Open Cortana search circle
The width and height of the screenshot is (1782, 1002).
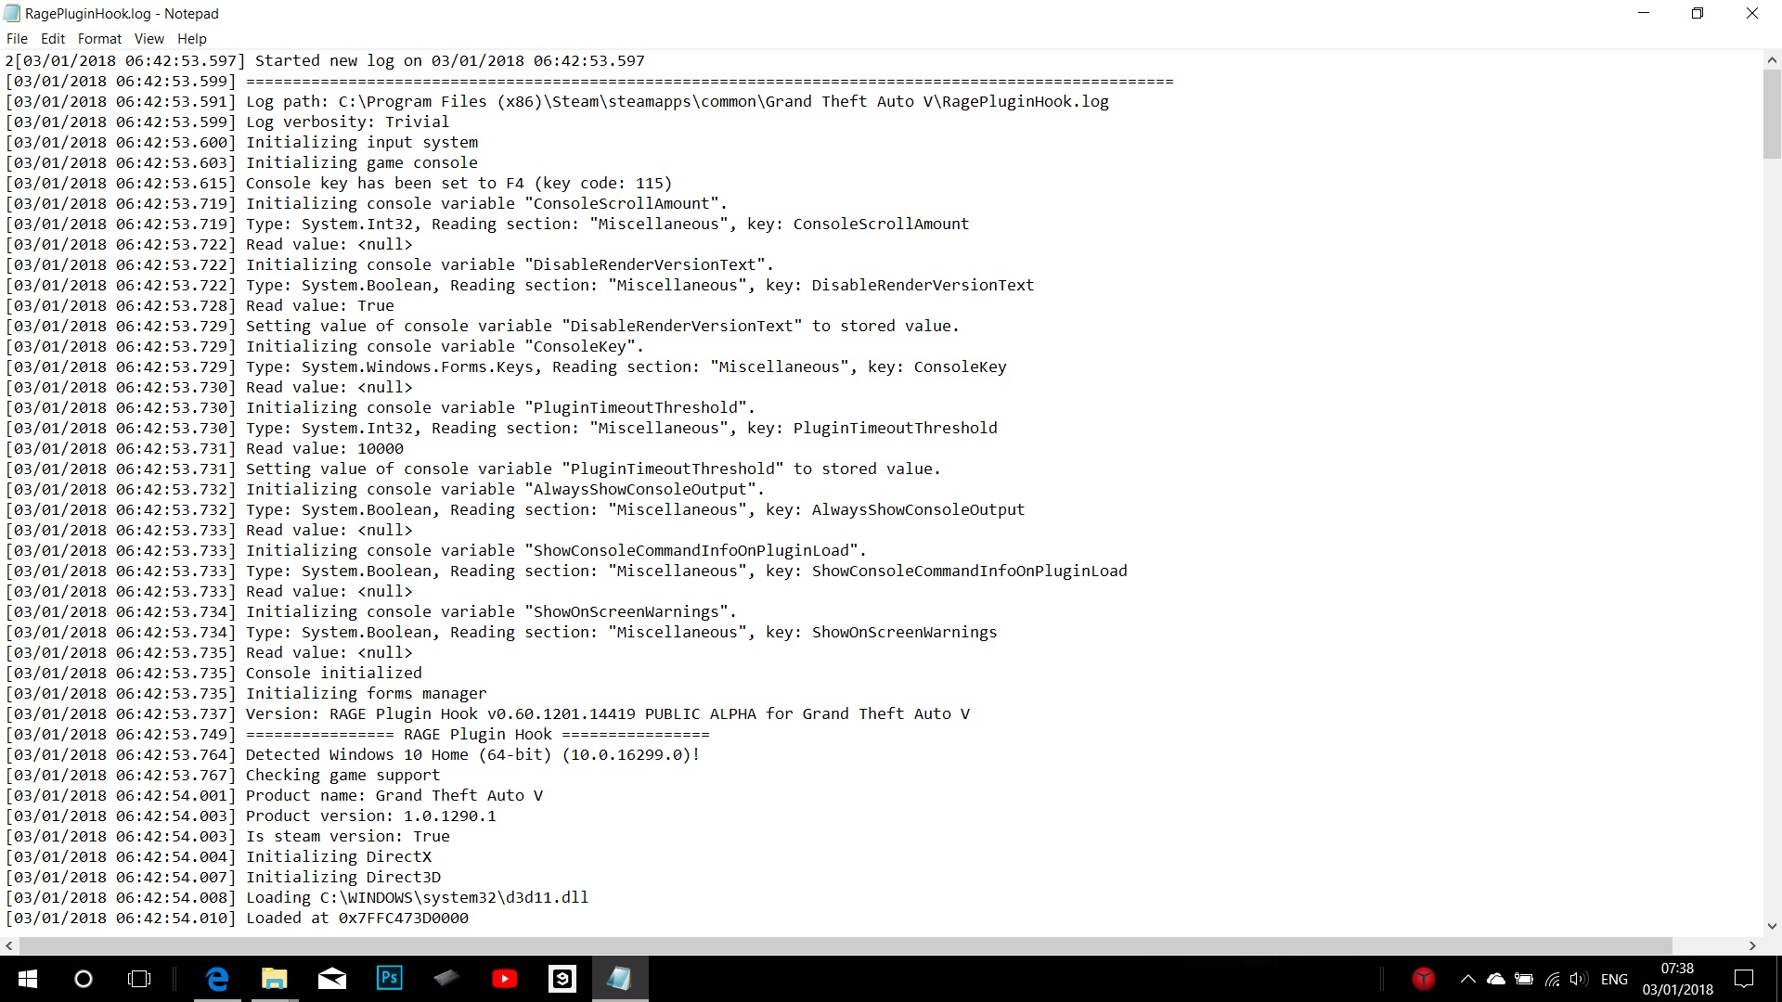(x=84, y=979)
